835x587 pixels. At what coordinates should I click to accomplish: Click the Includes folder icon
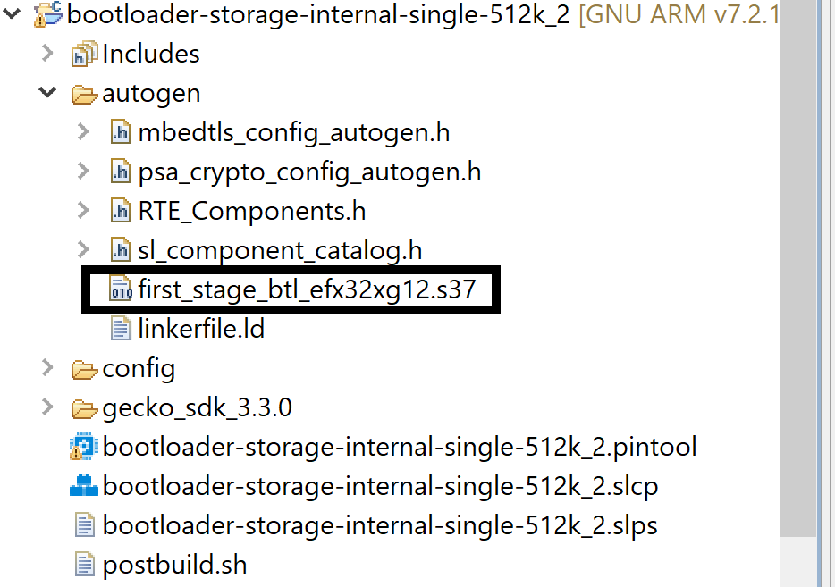click(x=84, y=54)
